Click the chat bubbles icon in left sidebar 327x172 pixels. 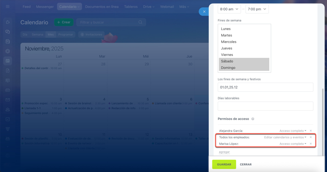click(8, 32)
